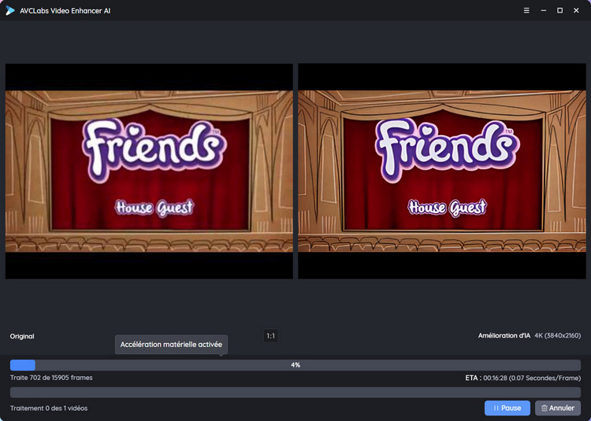Maximize the AVCLabs window

pos(559,10)
